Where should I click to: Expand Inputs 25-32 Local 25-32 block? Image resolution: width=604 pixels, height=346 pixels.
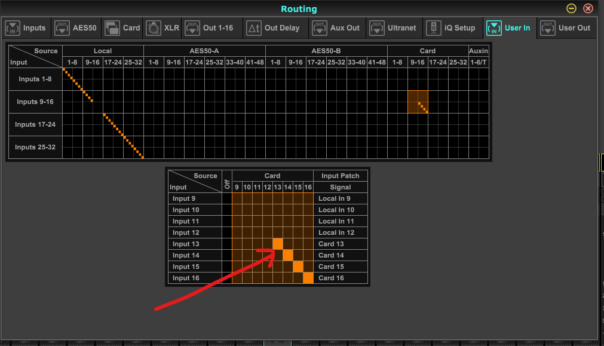click(x=133, y=148)
